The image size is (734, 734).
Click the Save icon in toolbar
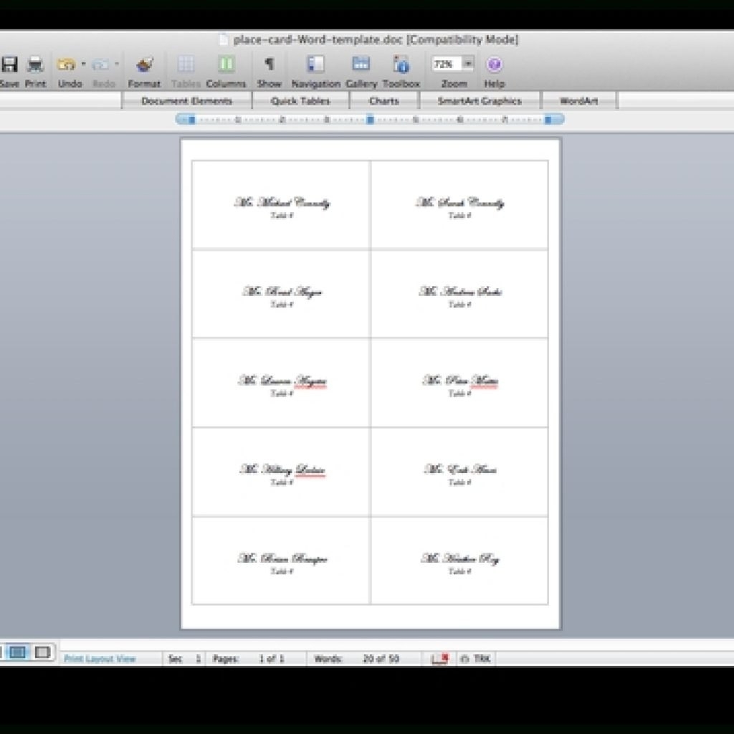click(9, 65)
